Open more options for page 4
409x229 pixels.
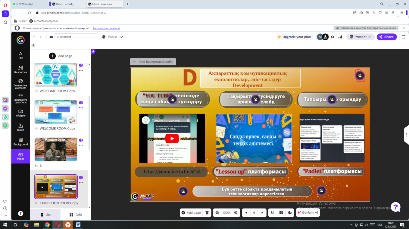[81, 108]
